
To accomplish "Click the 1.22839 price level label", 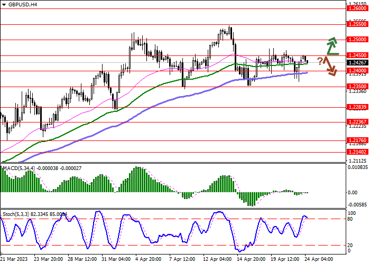I will [x=357, y=107].
